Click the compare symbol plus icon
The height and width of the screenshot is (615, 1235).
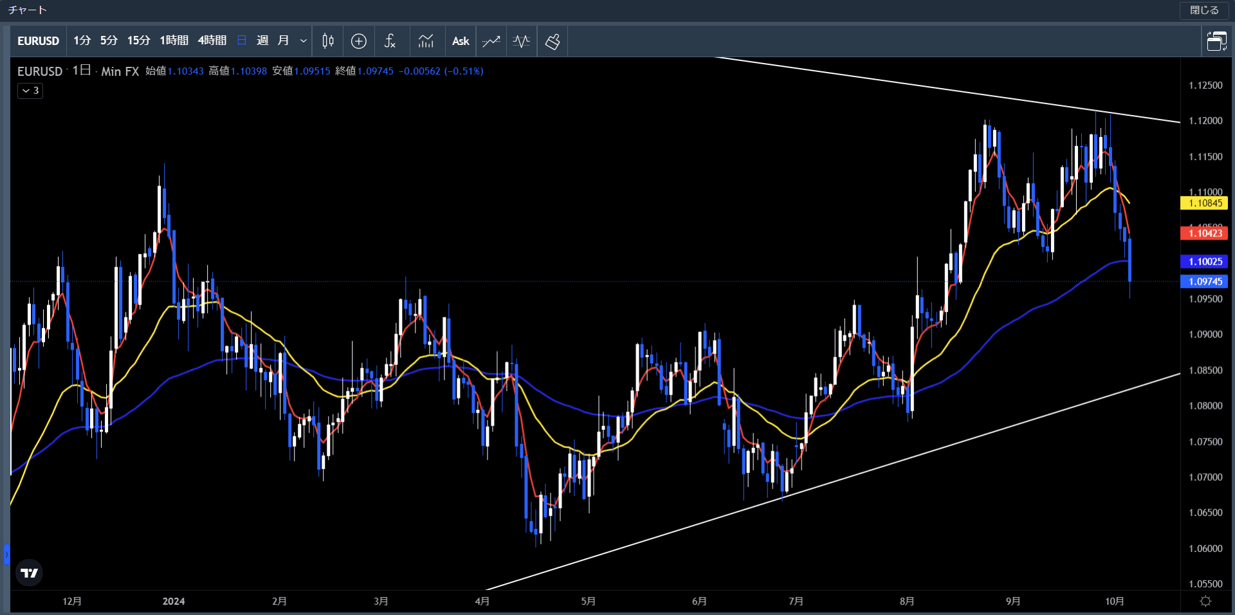click(x=359, y=41)
